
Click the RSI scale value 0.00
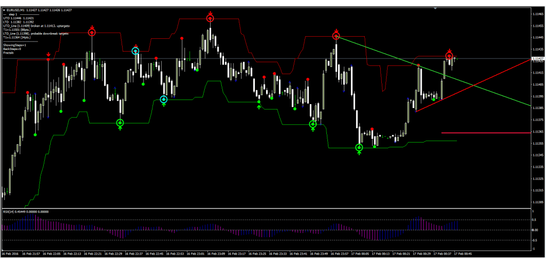(535, 230)
